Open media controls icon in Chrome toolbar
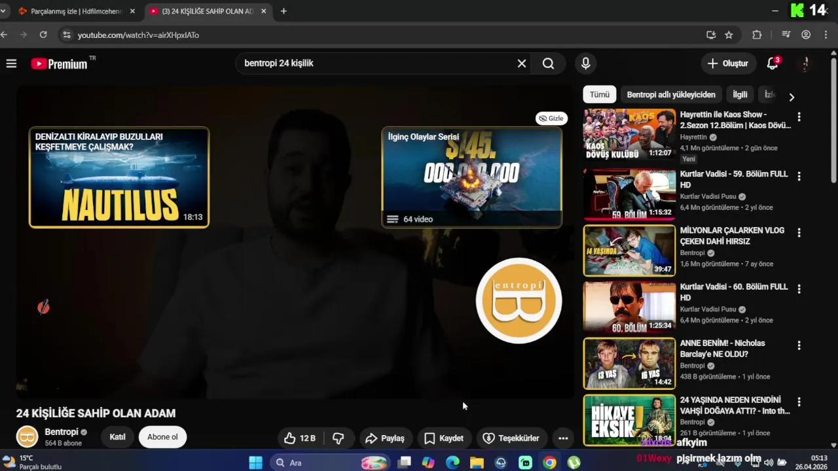This screenshot has width=838, height=471. (786, 35)
